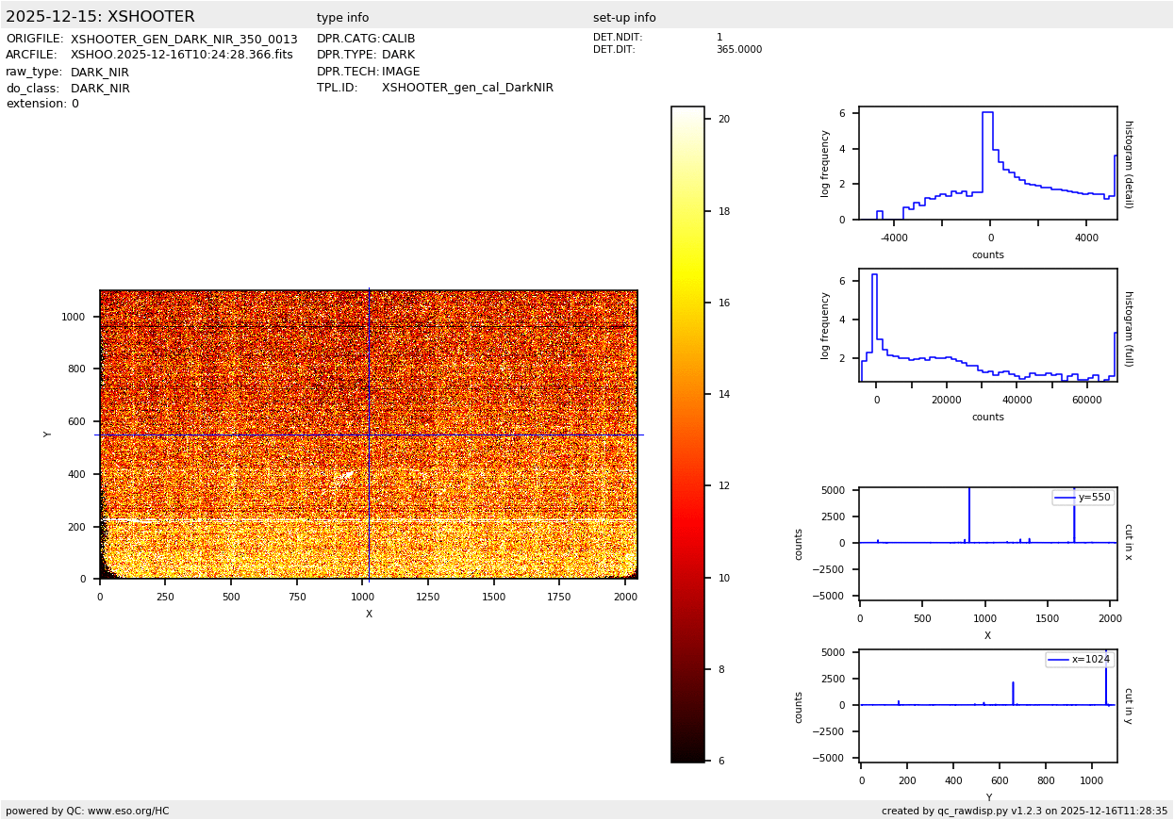Select the ARCFILE fits filename text
Viewport: 1174px width, 820px height.
click(x=181, y=55)
